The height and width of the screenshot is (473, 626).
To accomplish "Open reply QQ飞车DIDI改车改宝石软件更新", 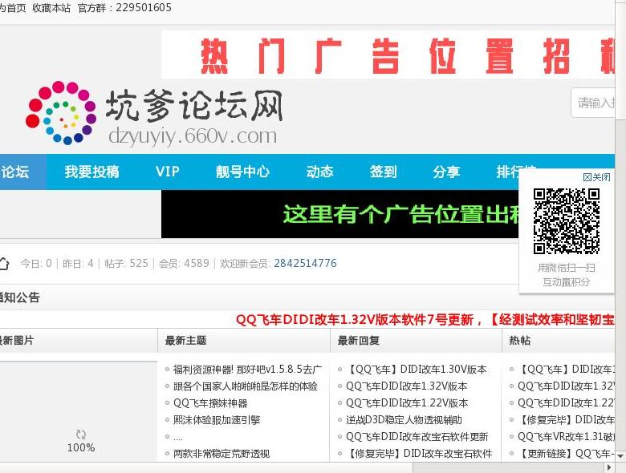I will pos(417,437).
